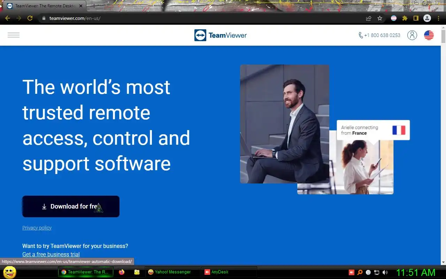446x279 pixels.
Task: Click the orange magnifier tray icon
Action: pyautogui.click(x=360, y=272)
